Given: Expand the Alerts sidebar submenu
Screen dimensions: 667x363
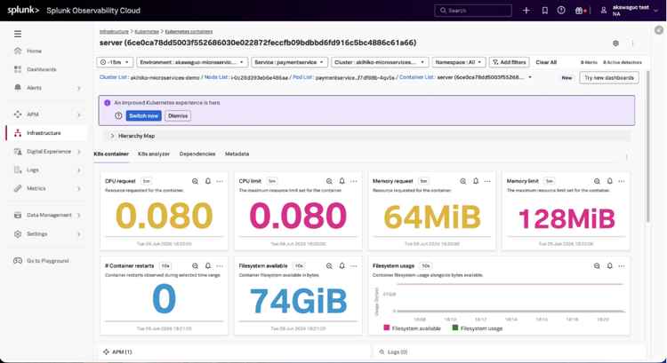Looking at the screenshot, I should (x=78, y=88).
